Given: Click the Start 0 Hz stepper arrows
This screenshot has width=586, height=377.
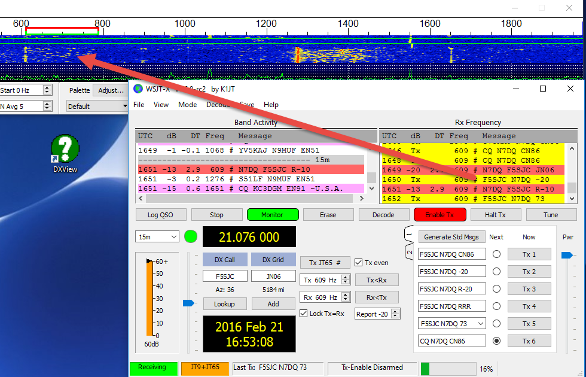Looking at the screenshot, I should click(47, 90).
